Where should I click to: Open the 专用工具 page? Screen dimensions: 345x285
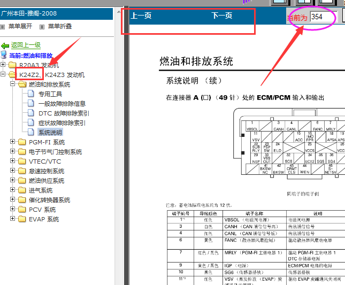point(50,94)
